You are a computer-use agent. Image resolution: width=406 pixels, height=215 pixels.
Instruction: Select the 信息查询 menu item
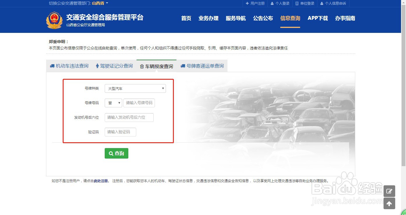point(290,18)
